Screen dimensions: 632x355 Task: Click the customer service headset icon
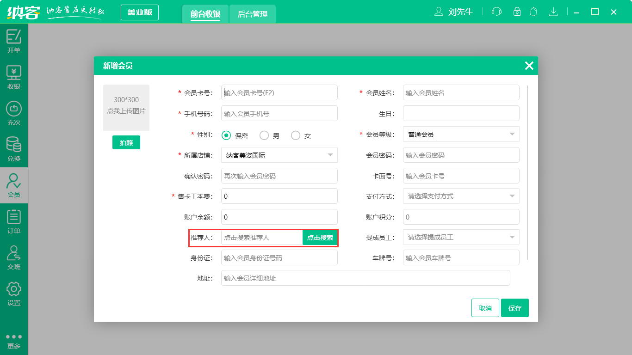click(496, 12)
